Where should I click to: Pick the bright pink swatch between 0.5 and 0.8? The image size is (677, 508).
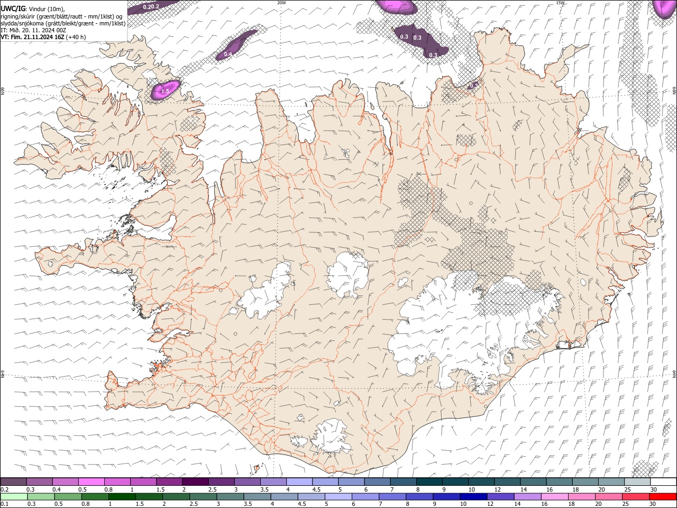coord(92,482)
